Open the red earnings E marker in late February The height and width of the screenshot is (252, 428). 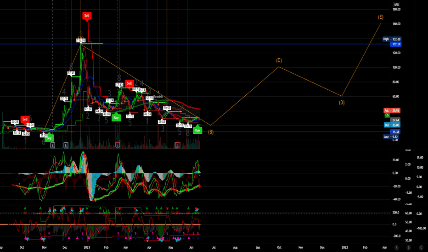pos(118,145)
